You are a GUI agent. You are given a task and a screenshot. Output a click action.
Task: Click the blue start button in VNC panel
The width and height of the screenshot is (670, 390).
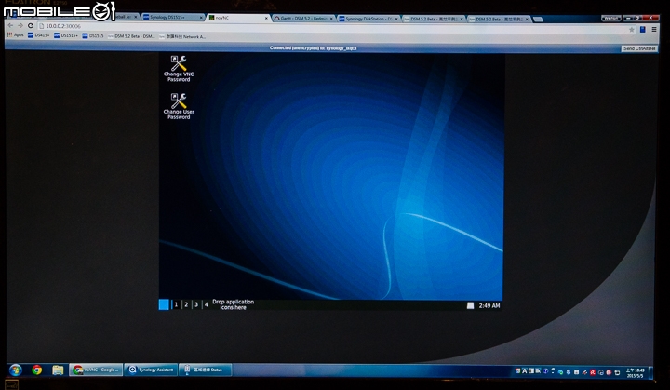point(164,304)
